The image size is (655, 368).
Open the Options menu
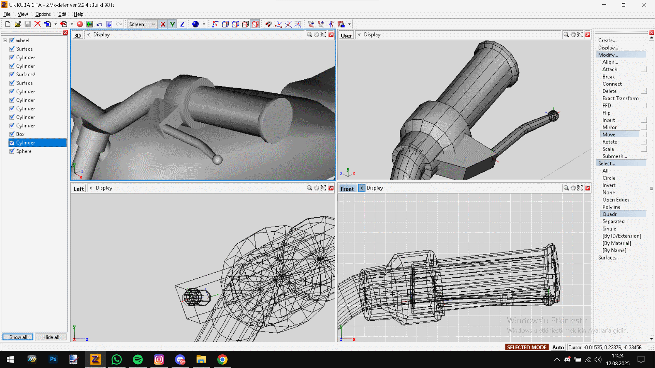click(43, 14)
